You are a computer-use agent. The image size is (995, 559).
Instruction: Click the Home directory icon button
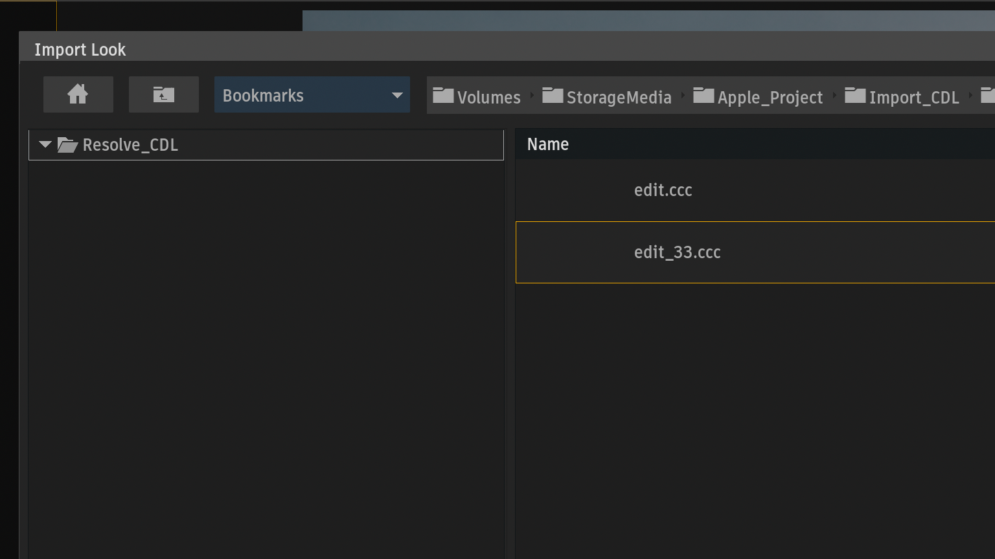click(78, 94)
